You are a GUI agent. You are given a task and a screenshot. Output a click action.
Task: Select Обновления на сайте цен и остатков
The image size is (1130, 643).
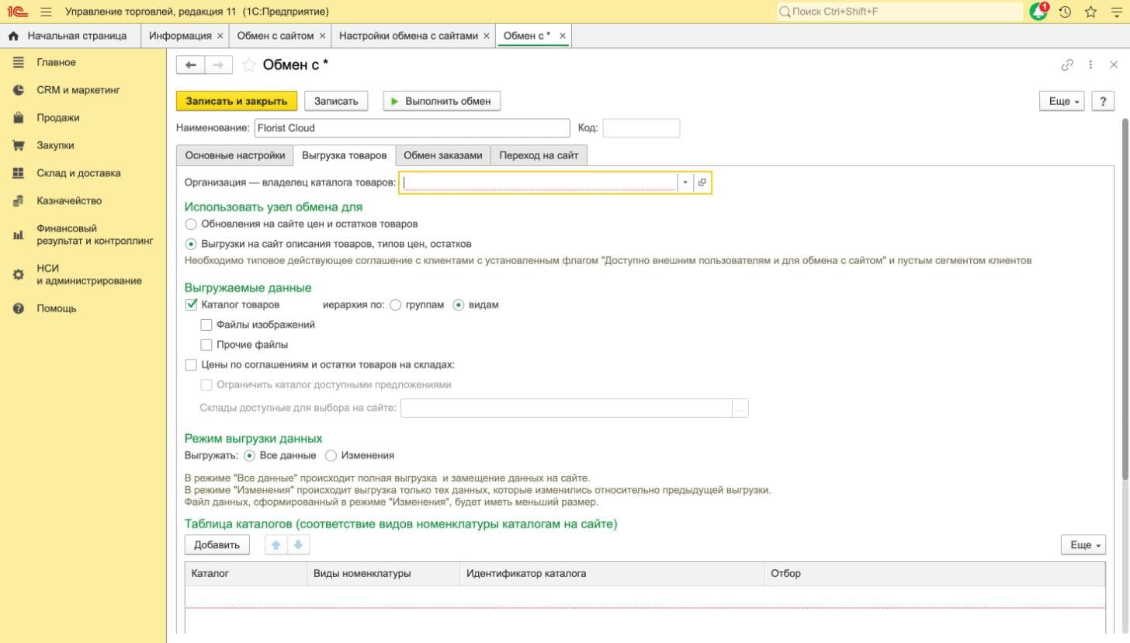coord(191,224)
